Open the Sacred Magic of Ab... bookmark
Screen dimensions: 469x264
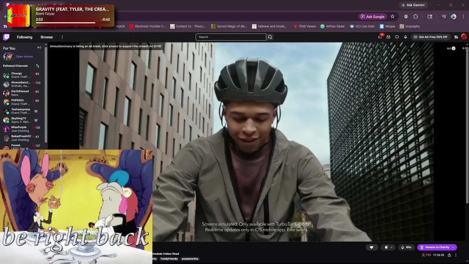(x=229, y=26)
